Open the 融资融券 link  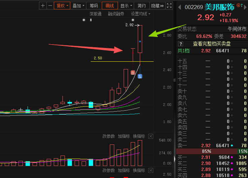[116, 14]
